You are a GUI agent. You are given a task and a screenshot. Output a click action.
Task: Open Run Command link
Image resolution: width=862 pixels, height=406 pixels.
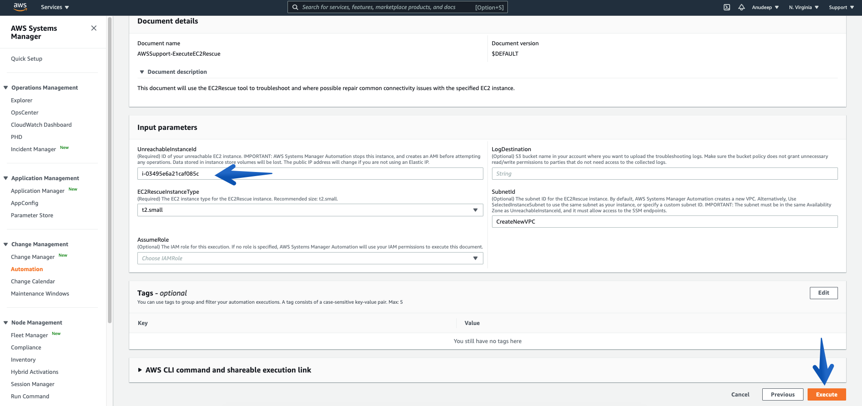30,396
